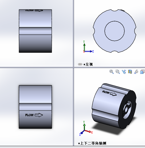Screen dimensions: 145x148
Task: Select the flow arrow in the top-left view
Action: (x=39, y=11)
